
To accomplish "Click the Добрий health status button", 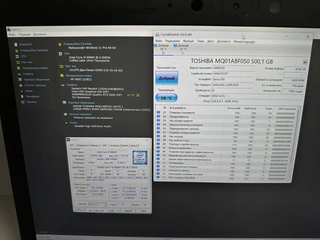I will coord(166,78).
